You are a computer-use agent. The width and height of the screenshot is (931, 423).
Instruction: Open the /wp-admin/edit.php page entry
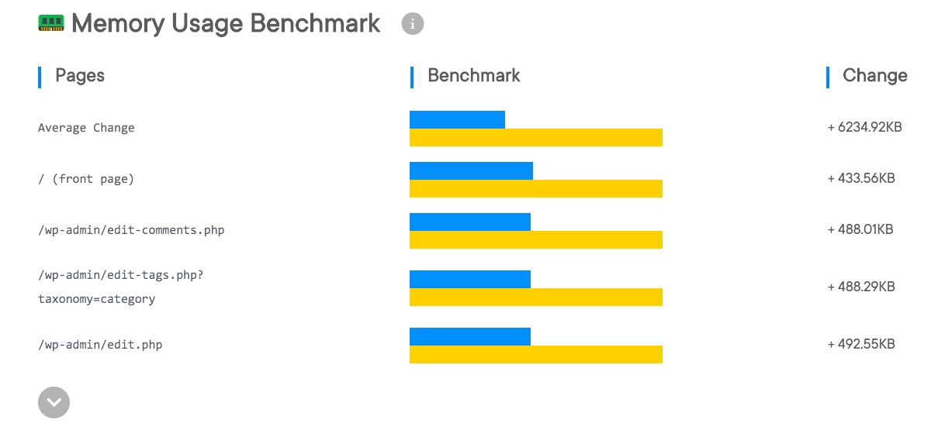(100, 345)
